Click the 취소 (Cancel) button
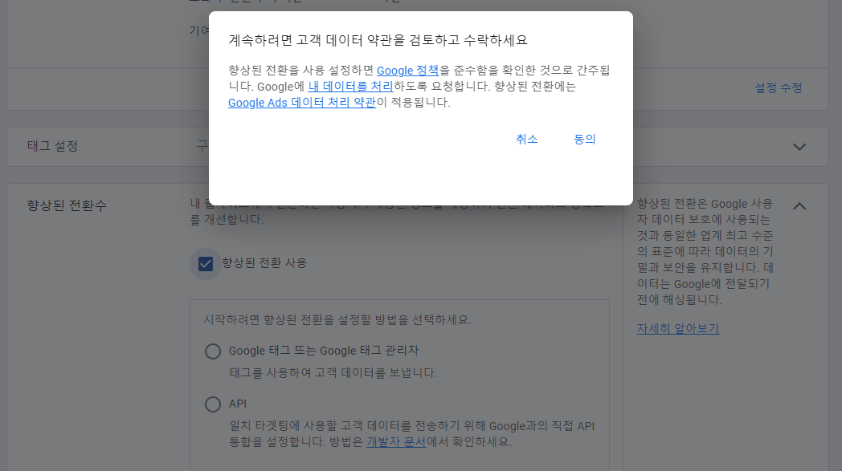The width and height of the screenshot is (842, 471). coord(527,140)
